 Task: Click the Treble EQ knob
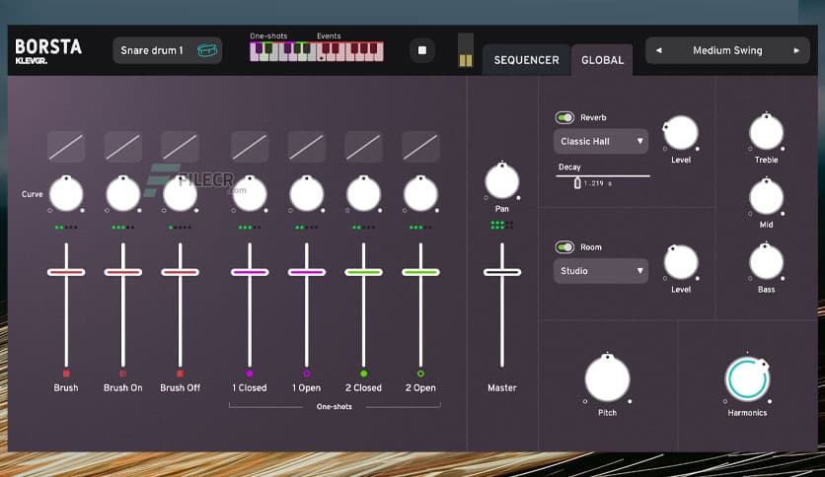tap(766, 132)
